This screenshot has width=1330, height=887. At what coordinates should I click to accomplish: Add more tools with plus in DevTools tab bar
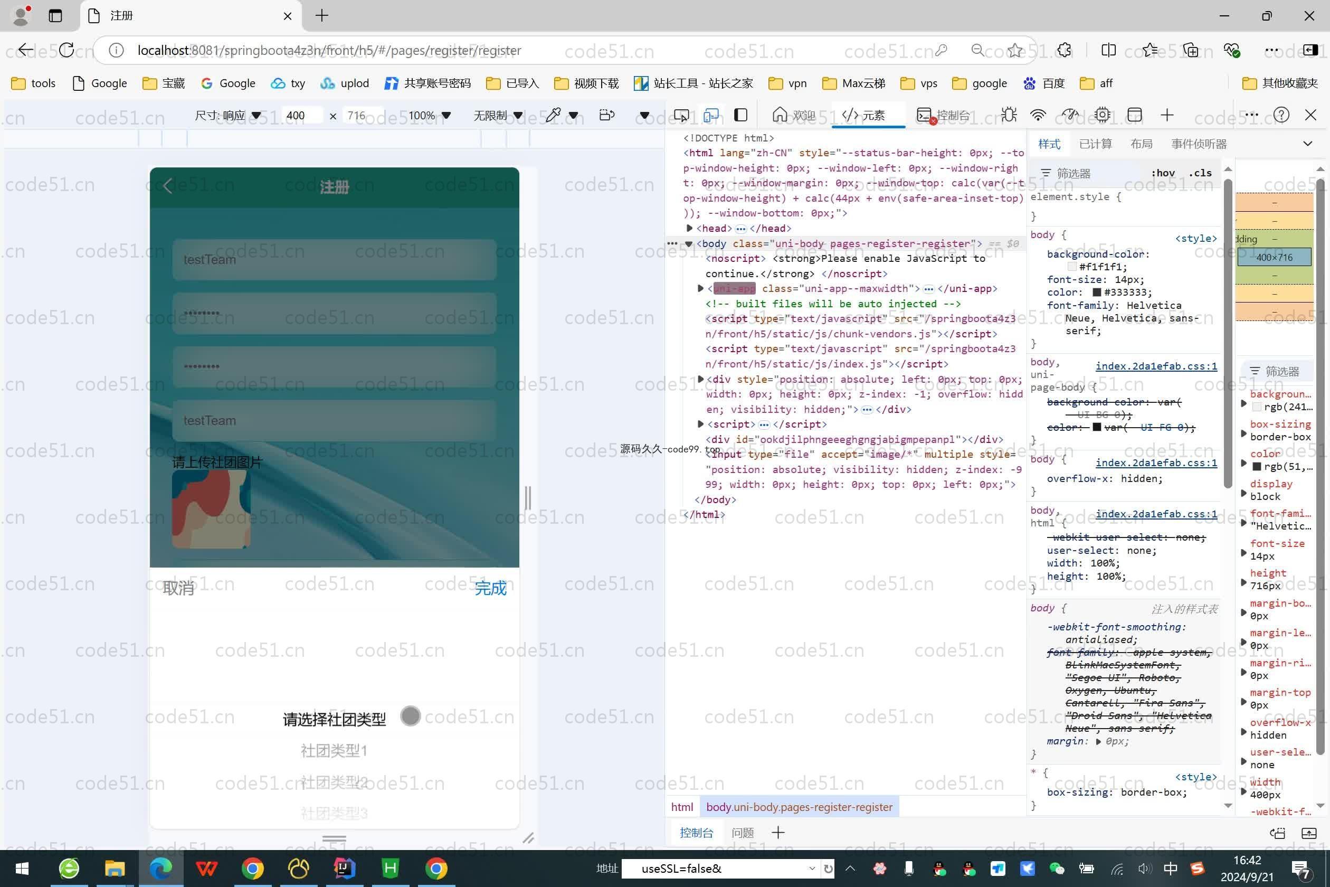(x=1167, y=116)
